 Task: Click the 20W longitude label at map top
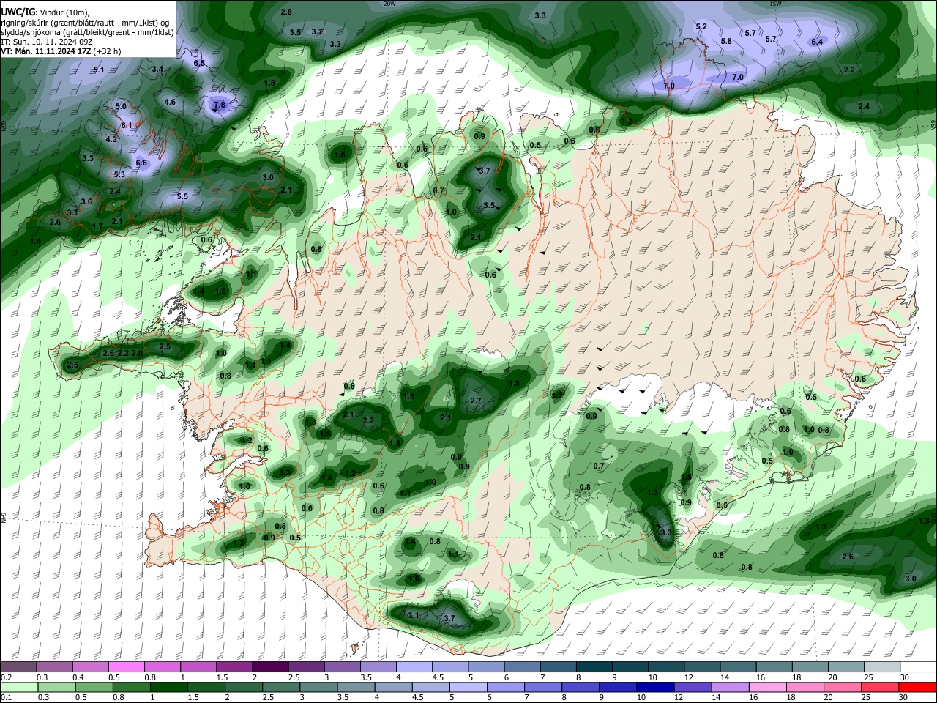point(389,4)
